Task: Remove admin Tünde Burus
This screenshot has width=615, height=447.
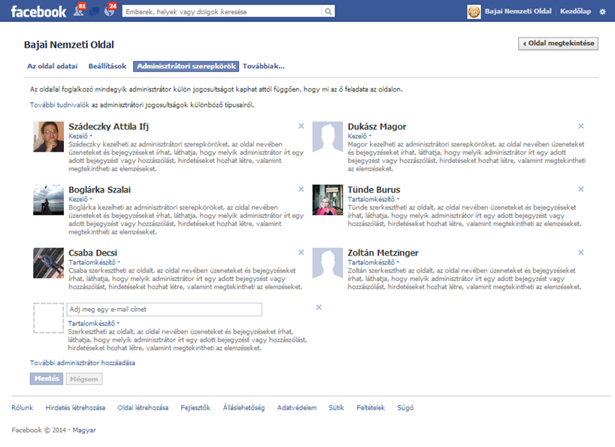Action: [581, 189]
